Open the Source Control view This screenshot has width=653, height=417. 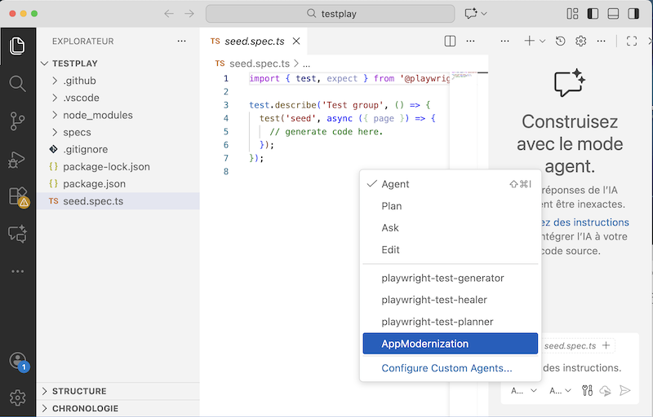[17, 121]
